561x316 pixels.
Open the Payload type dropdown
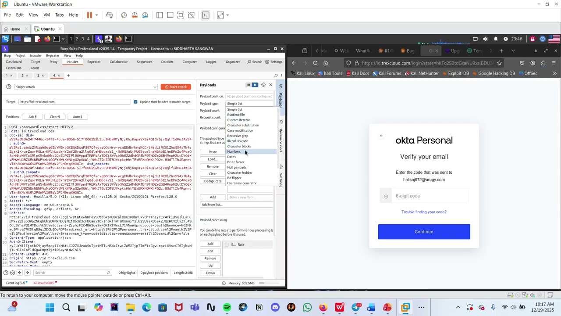(x=249, y=104)
